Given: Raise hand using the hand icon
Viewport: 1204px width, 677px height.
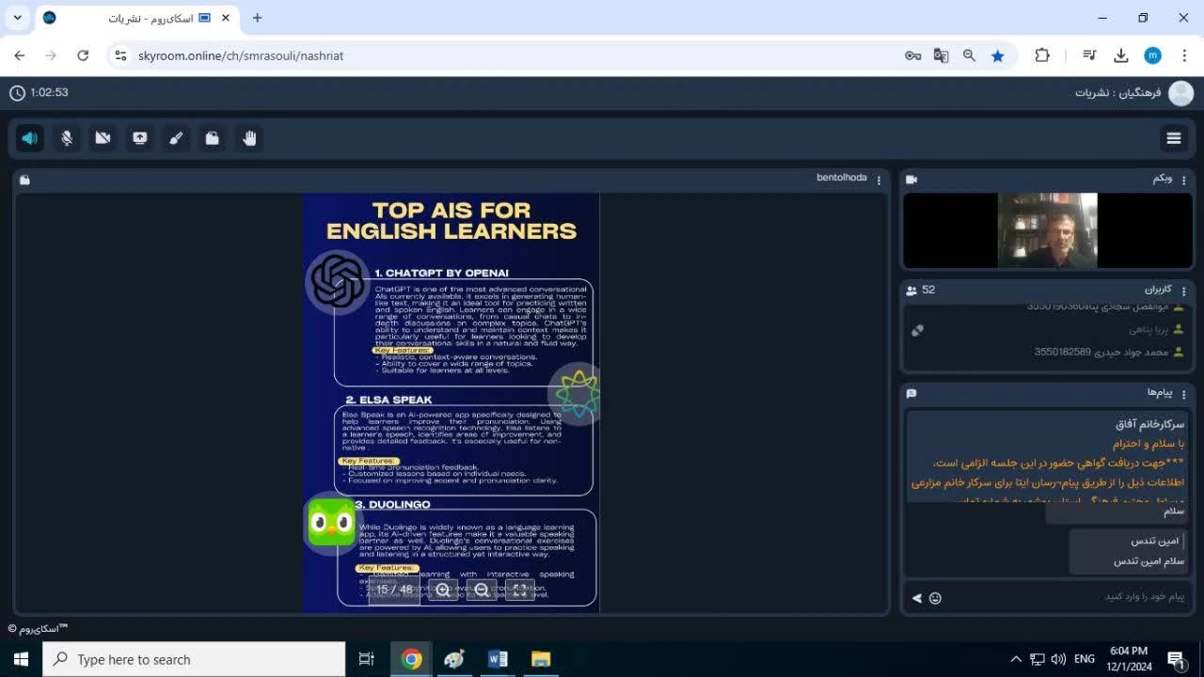Looking at the screenshot, I should point(249,138).
